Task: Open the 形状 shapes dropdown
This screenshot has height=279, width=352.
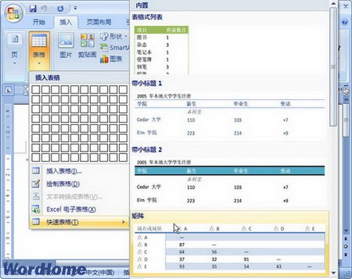Action: (x=114, y=37)
